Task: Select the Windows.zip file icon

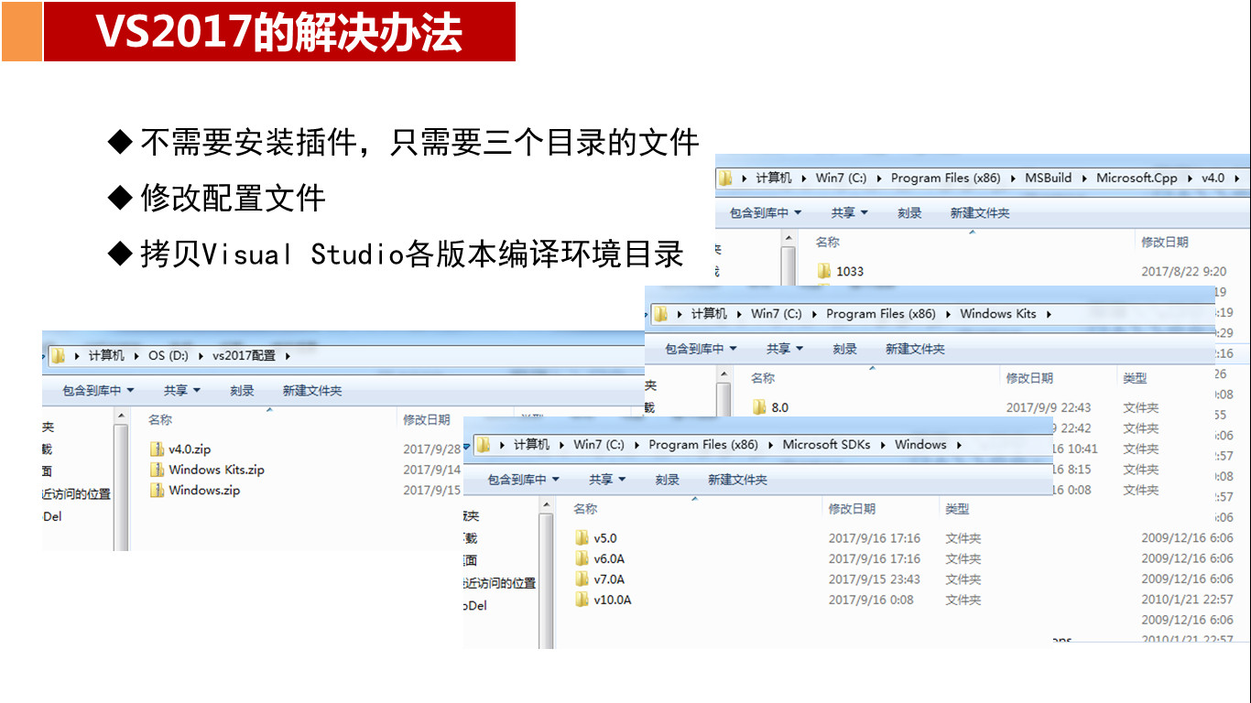Action: [x=158, y=490]
